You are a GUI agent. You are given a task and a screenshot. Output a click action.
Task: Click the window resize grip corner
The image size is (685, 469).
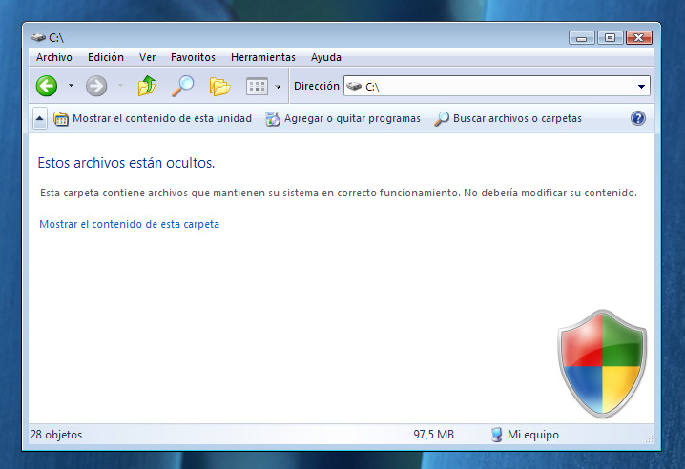pyautogui.click(x=649, y=438)
